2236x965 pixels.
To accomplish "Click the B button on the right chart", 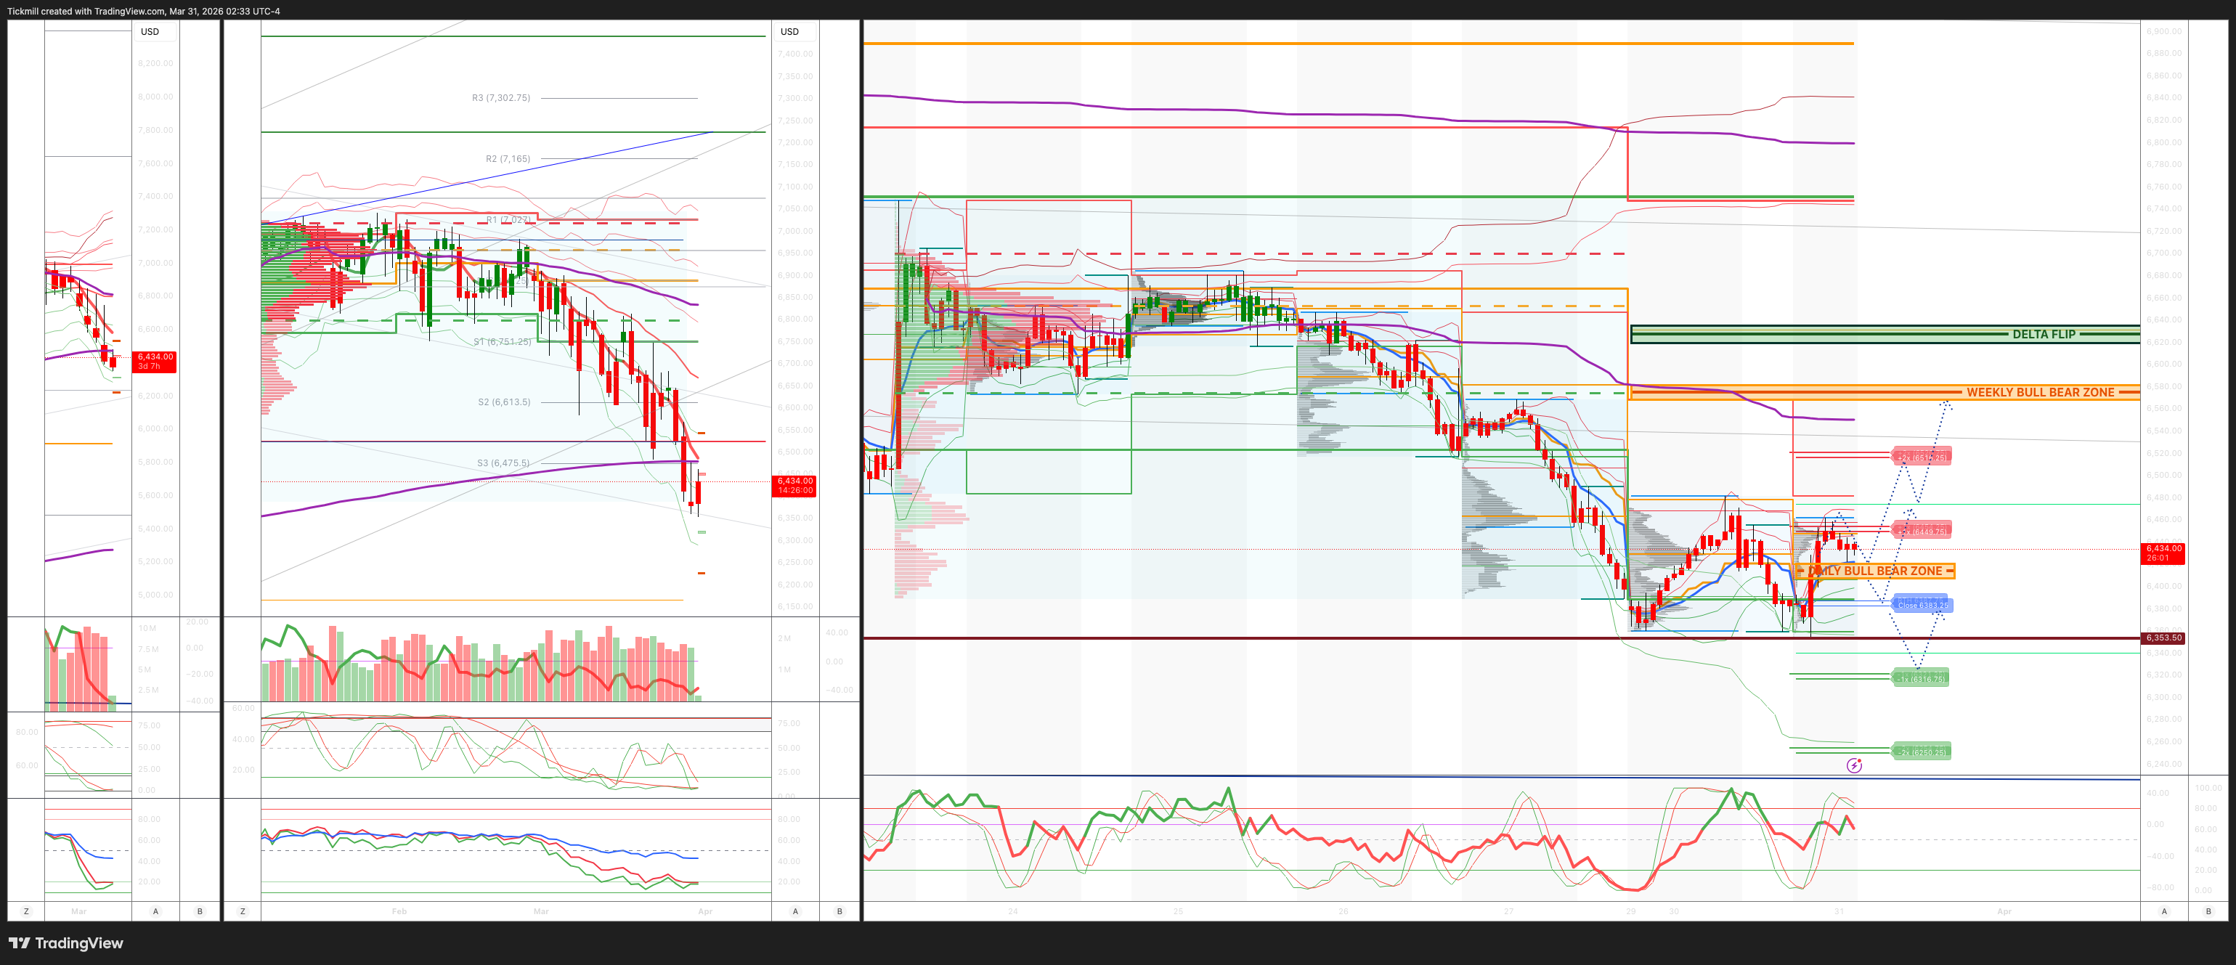I will pos(2208,911).
